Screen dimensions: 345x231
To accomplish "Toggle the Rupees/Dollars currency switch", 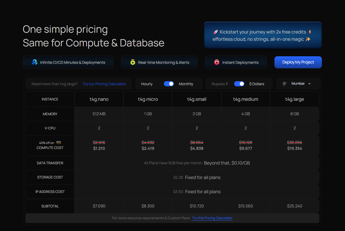I will tap(239, 84).
